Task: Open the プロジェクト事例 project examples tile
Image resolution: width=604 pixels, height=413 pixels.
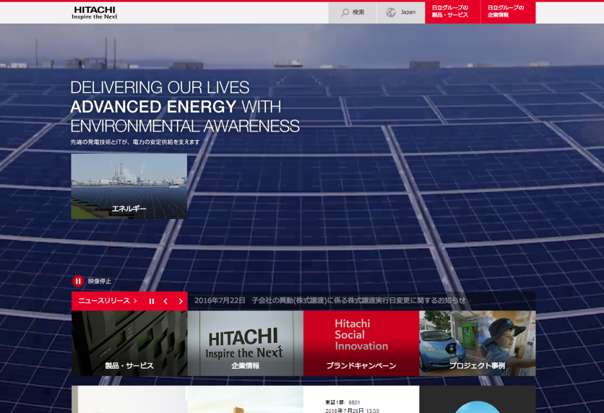Action: 477,343
